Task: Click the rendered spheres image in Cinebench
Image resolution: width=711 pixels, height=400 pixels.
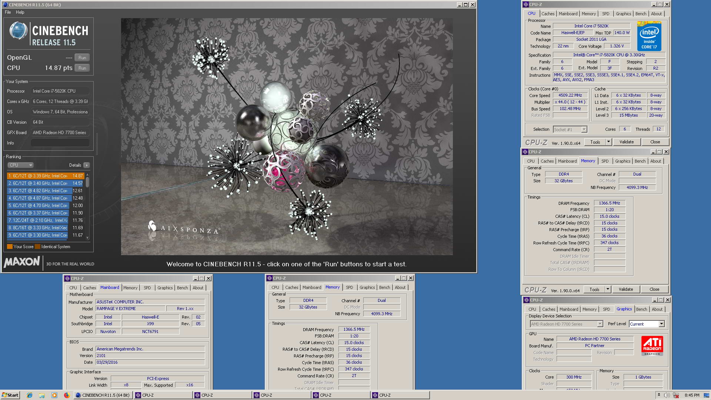Action: point(287,137)
